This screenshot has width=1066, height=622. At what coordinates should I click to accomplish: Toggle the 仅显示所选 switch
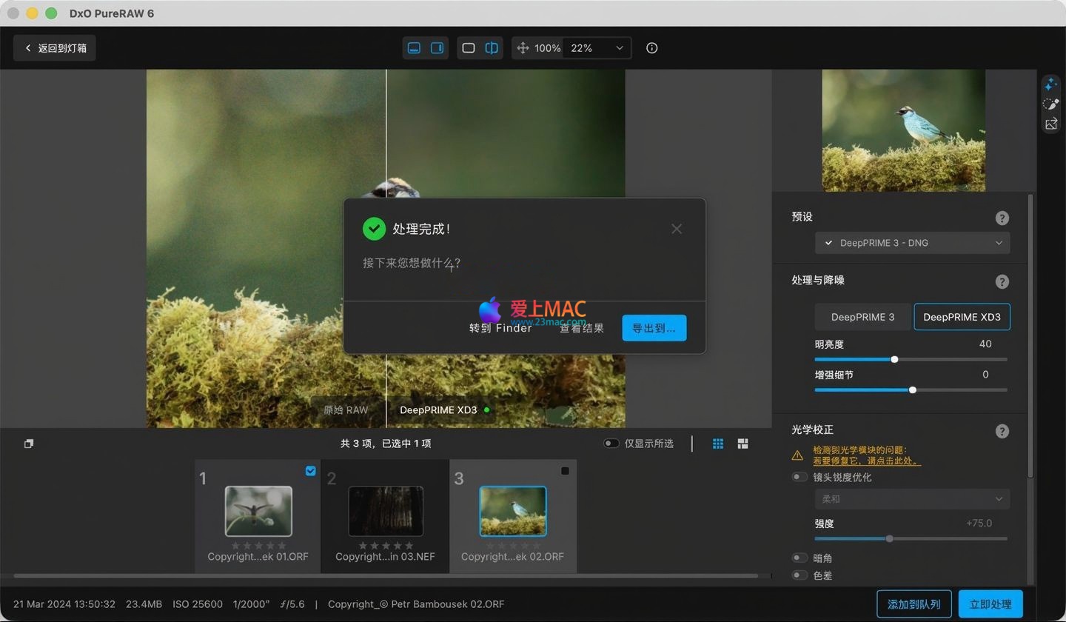click(x=611, y=444)
